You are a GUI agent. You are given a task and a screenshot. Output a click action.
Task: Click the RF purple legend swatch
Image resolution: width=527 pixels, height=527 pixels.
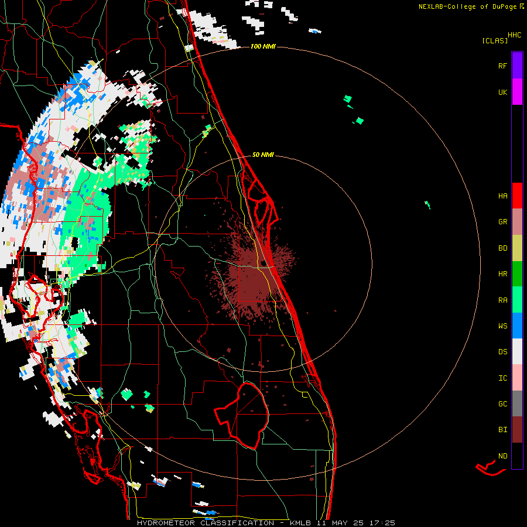pos(517,66)
